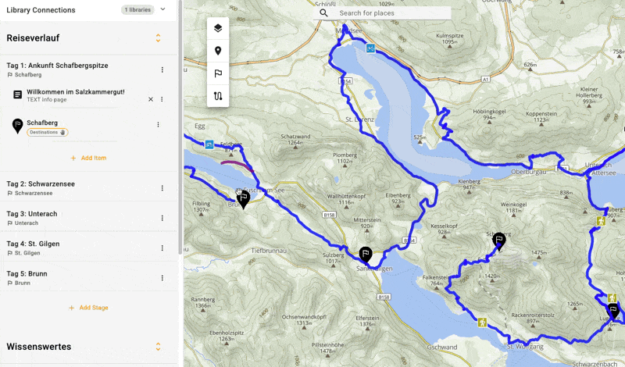Open the text info page icon
This screenshot has width=625, height=367.
coord(17,95)
